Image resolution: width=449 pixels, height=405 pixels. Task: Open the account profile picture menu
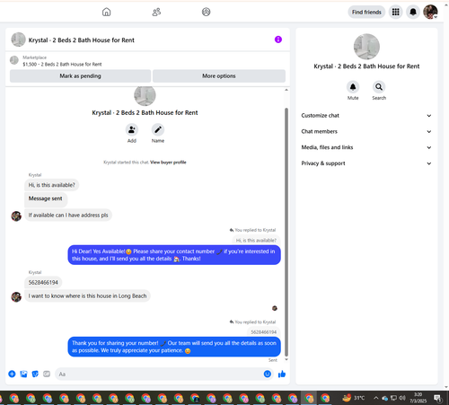click(430, 12)
